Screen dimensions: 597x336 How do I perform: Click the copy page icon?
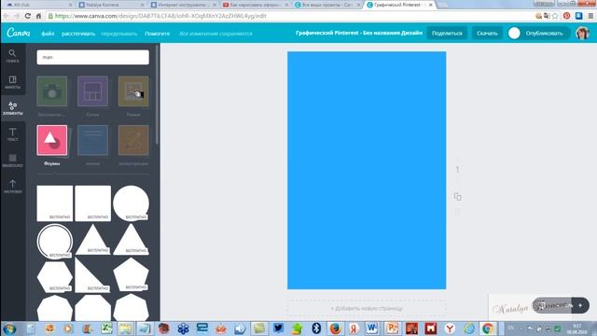point(458,197)
